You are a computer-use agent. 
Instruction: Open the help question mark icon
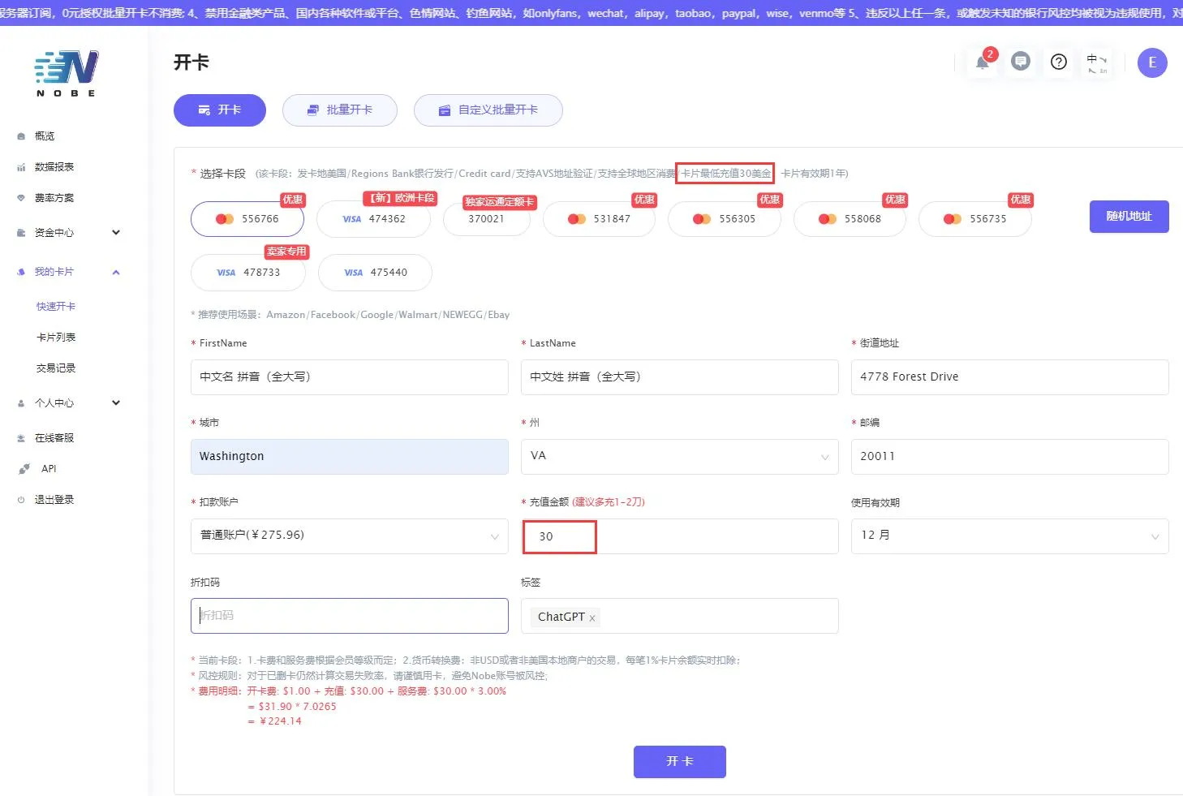click(x=1059, y=62)
